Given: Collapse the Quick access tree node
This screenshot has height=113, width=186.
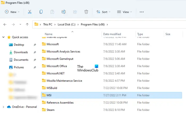Looking at the screenshot, I should pyautogui.click(x=3, y=37).
